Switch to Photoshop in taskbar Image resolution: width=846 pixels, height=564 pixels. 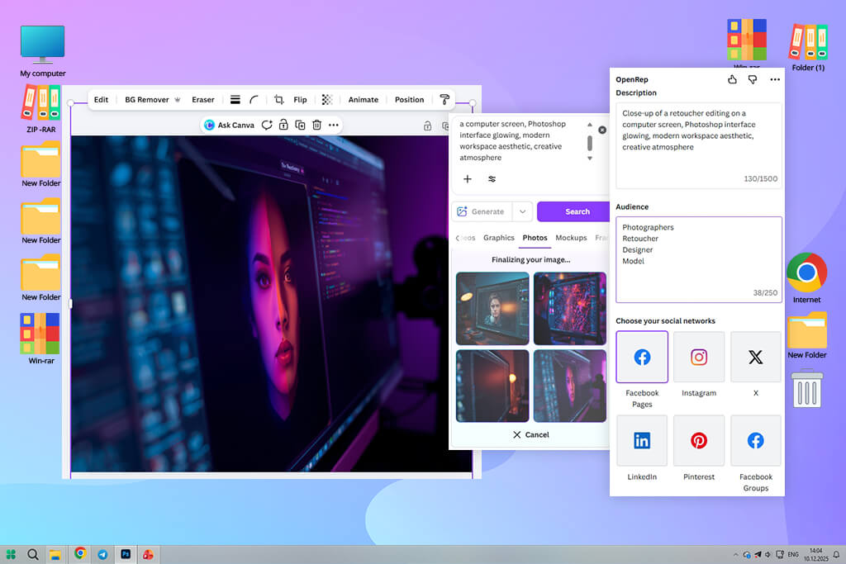coord(126,554)
